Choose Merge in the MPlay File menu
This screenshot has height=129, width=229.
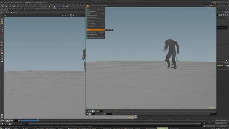point(96,14)
